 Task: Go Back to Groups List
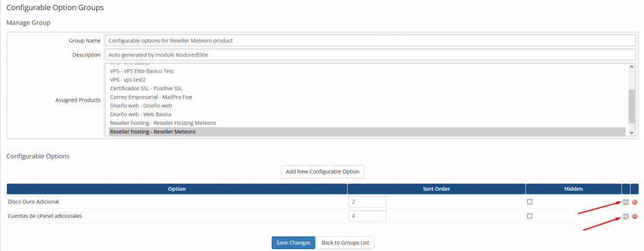[x=345, y=242]
